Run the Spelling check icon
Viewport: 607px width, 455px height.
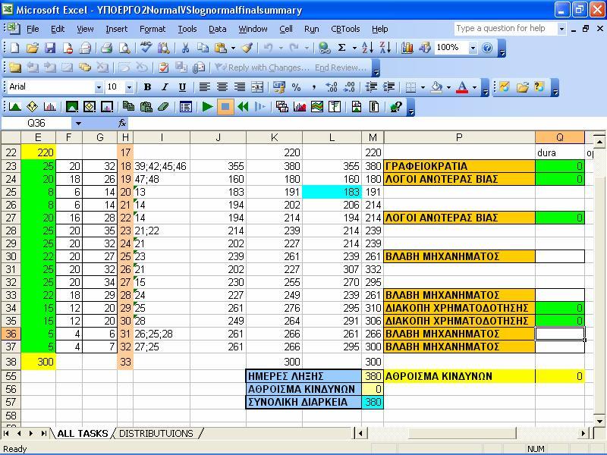coord(146,48)
